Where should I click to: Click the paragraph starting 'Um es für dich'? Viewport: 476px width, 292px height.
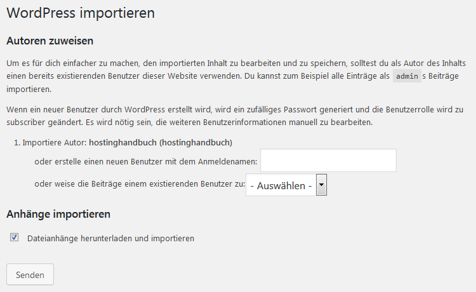click(x=236, y=76)
